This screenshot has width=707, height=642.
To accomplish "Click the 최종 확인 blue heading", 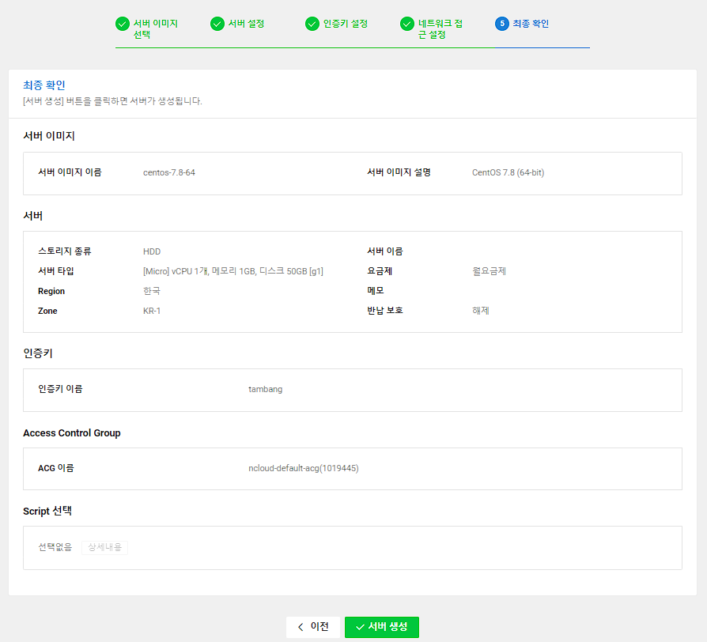I will coord(44,85).
